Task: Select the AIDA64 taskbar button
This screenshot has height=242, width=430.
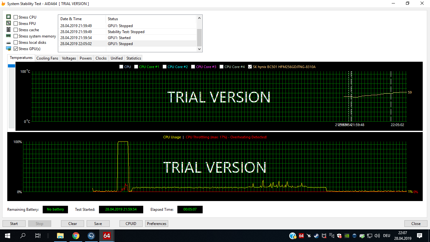Action: coord(107,235)
